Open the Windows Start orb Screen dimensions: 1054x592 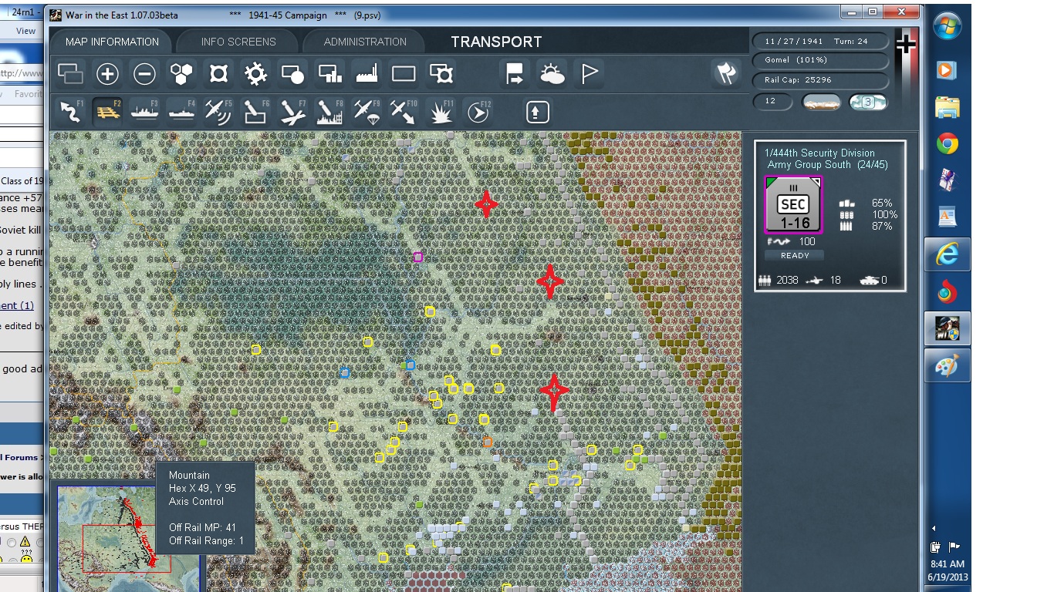coord(948,25)
